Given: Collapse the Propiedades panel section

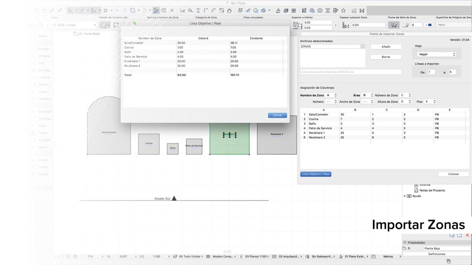Looking at the screenshot, I should pyautogui.click(x=404, y=242).
